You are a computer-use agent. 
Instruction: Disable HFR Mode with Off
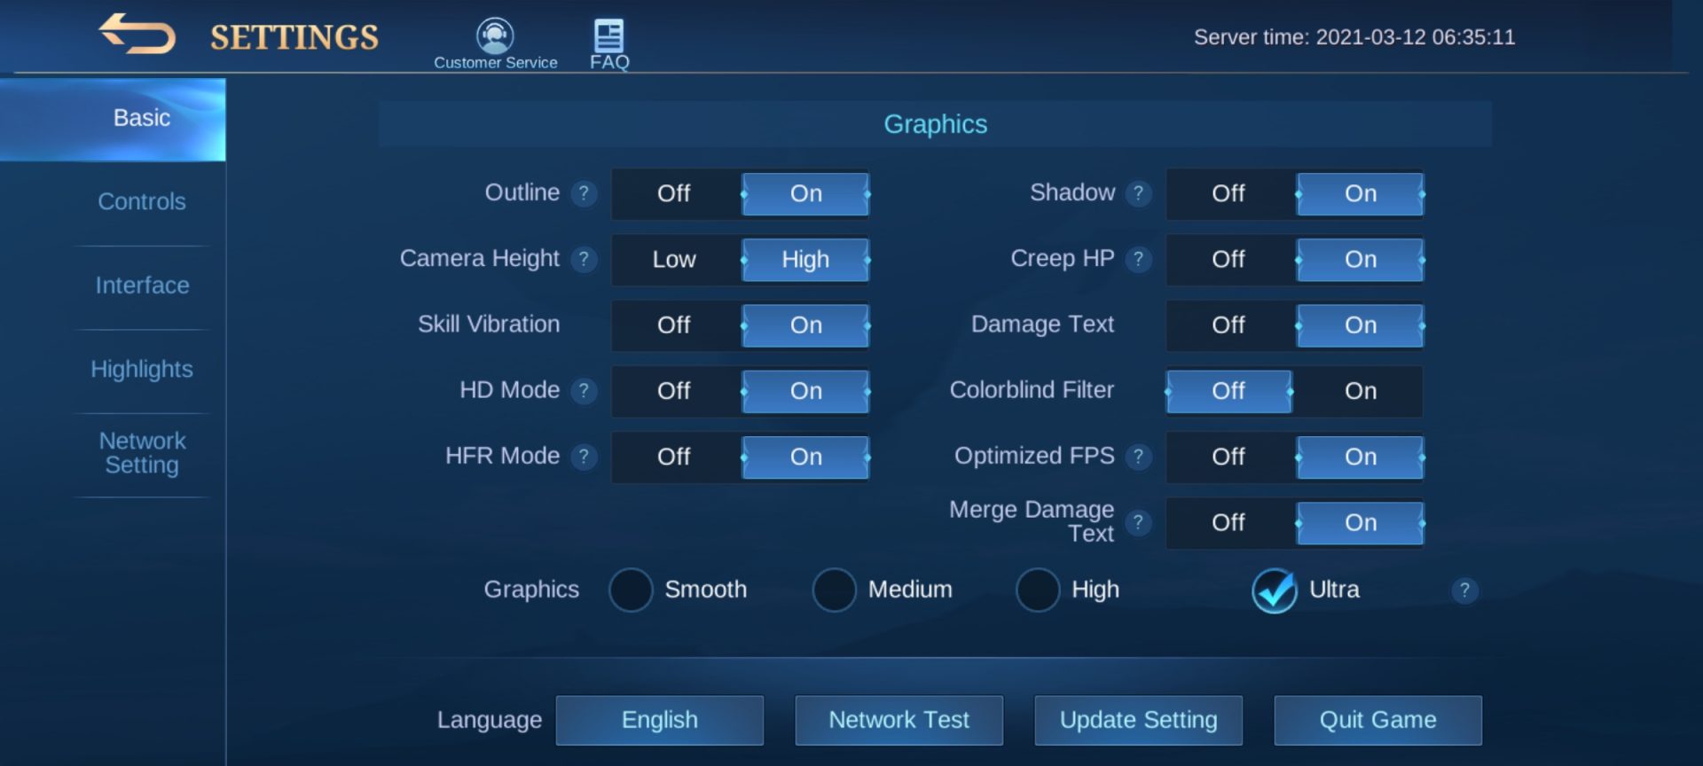click(x=674, y=457)
